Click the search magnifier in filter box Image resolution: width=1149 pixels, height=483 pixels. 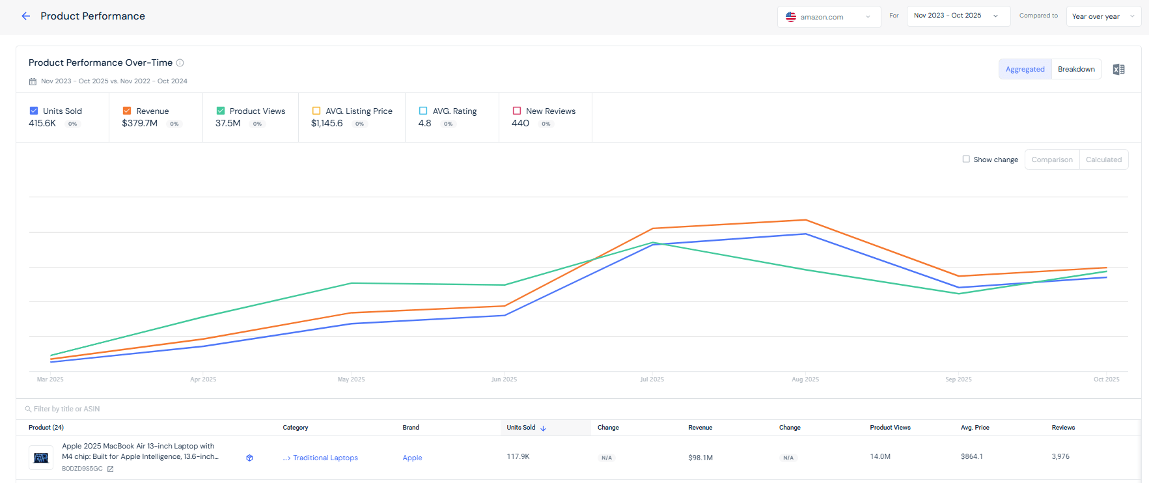coord(28,409)
